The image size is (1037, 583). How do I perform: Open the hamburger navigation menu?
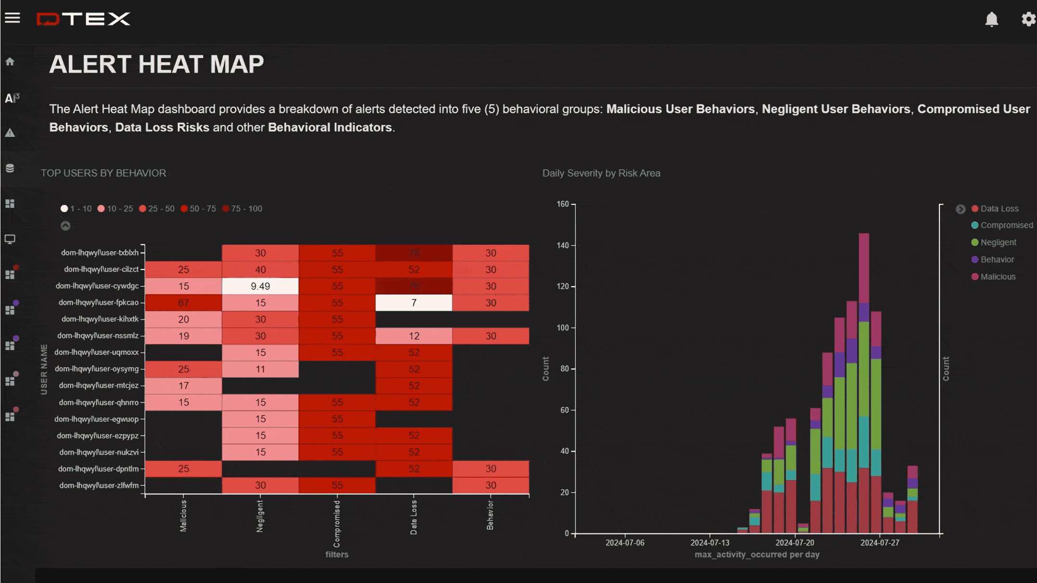[13, 18]
